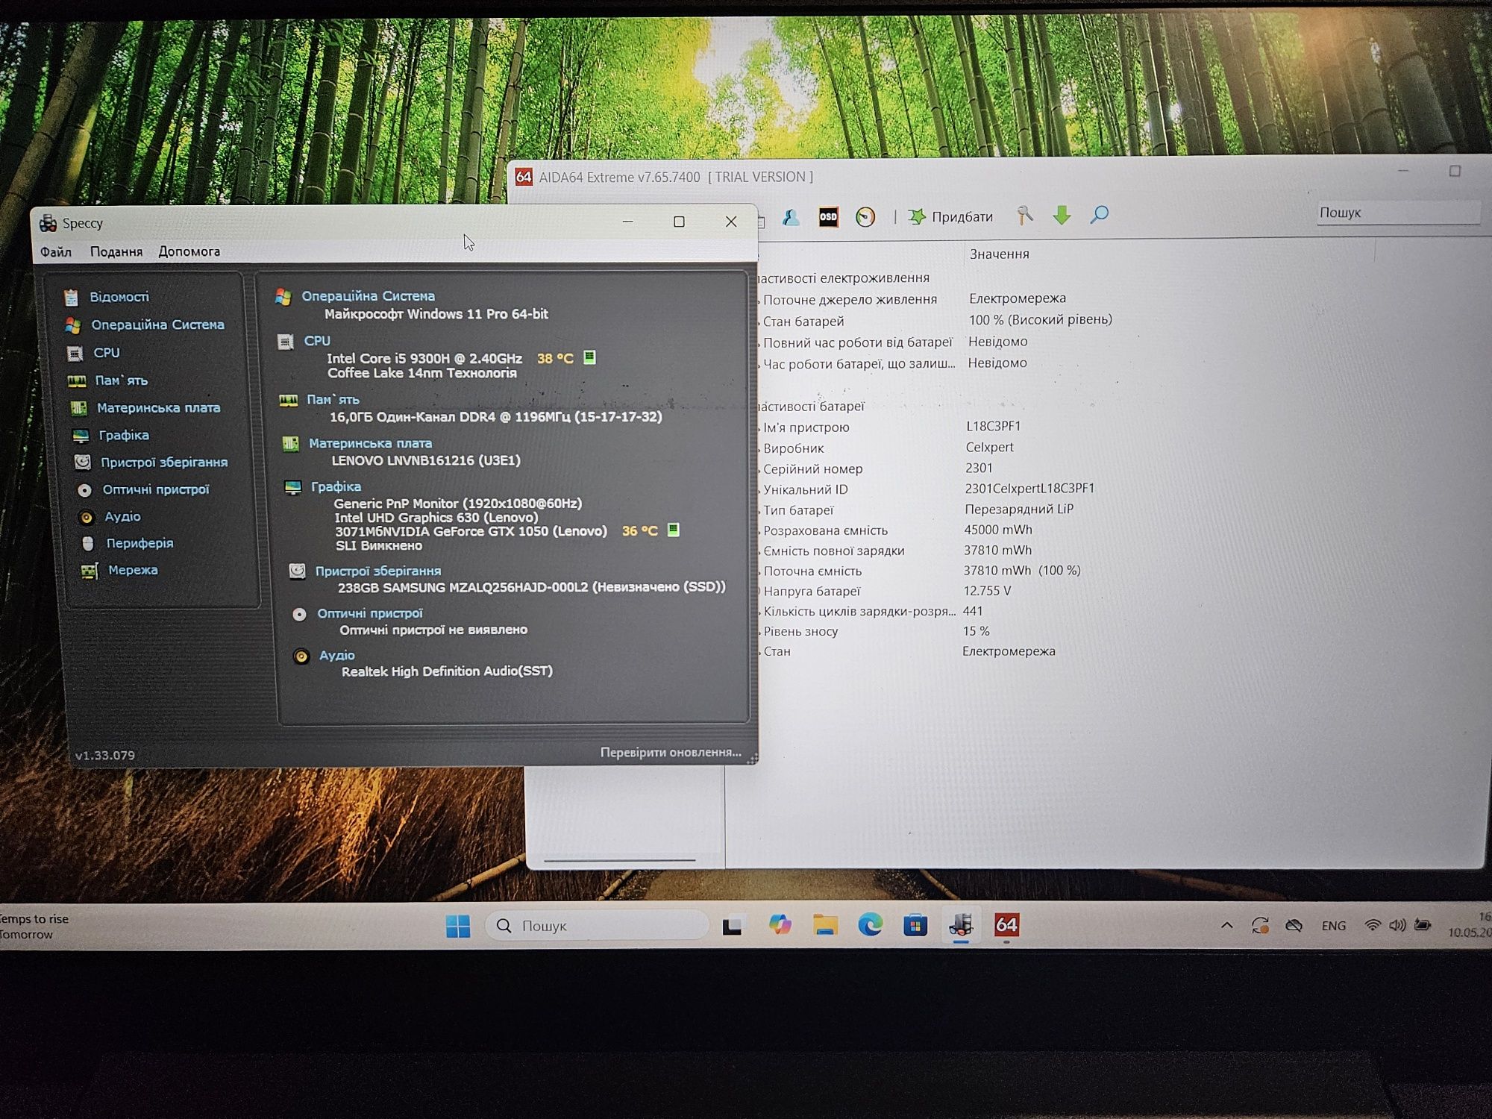
Task: Focus the taskbar Пошук search box
Action: (x=597, y=926)
